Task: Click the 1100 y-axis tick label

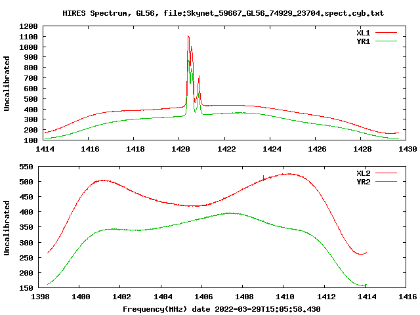Action: (x=28, y=37)
